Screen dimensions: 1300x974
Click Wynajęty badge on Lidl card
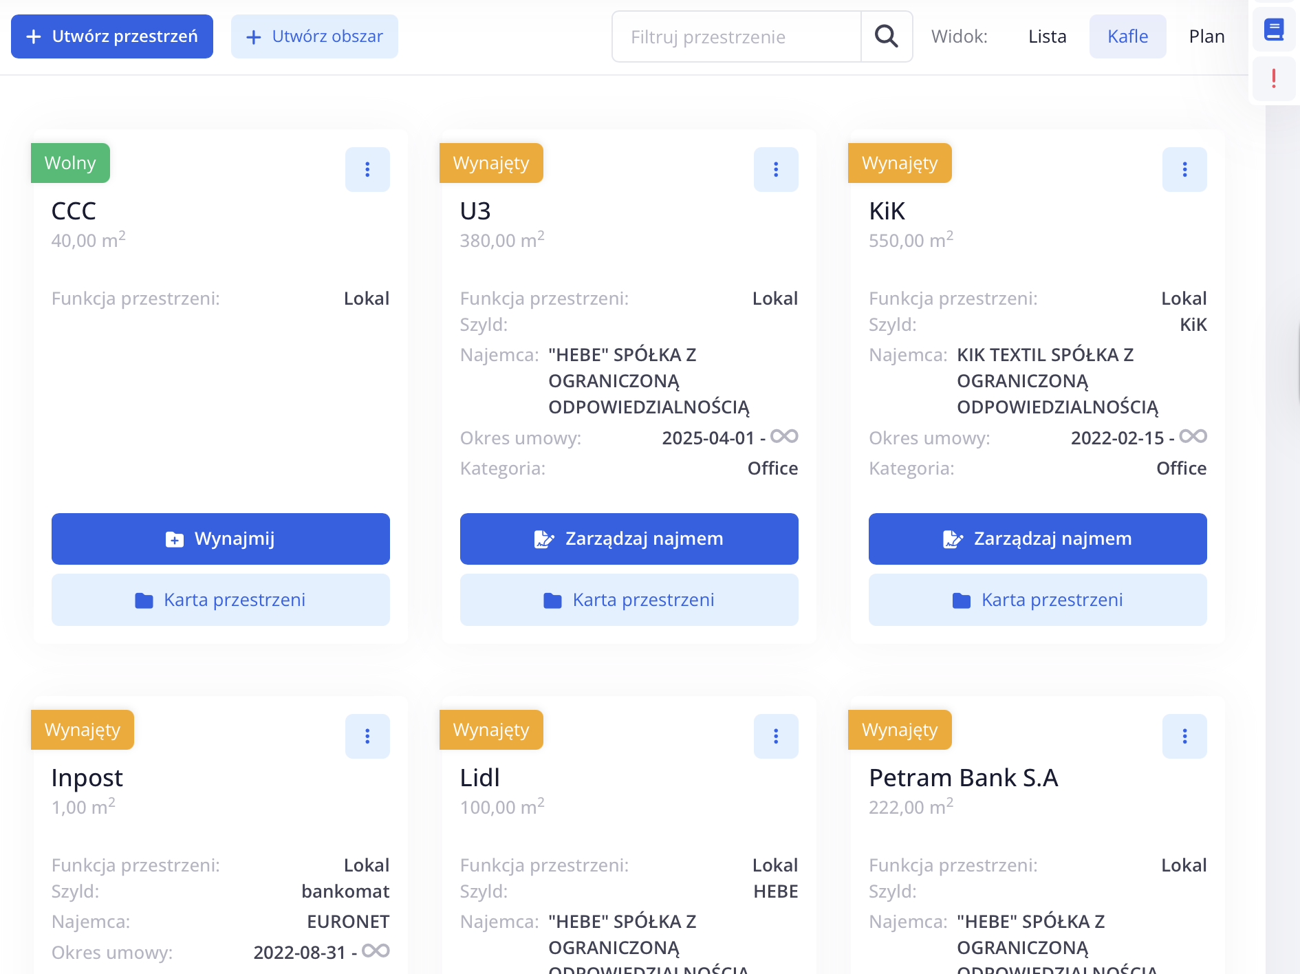[491, 730]
